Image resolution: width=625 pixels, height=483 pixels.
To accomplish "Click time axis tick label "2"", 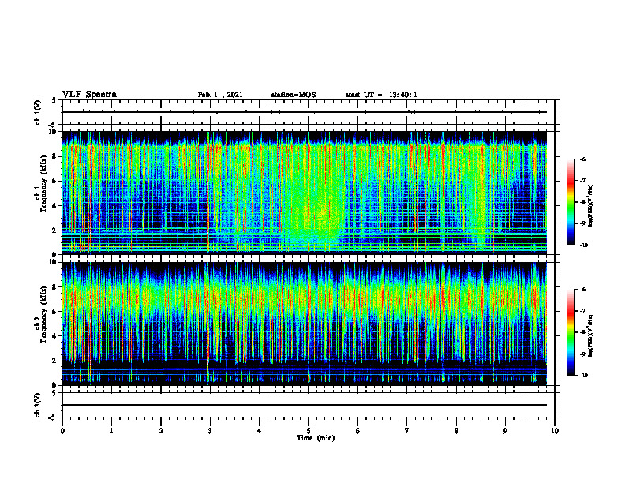I will pos(161,431).
